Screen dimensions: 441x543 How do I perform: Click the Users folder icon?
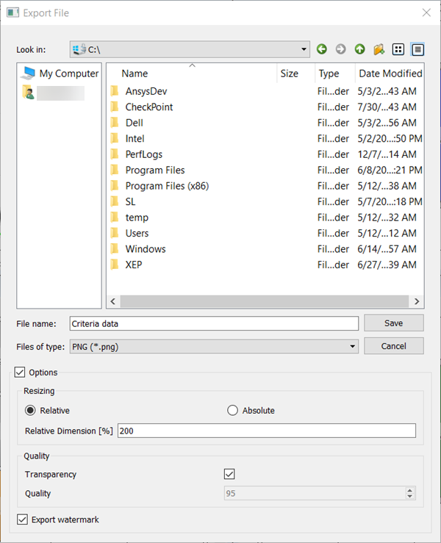(115, 233)
